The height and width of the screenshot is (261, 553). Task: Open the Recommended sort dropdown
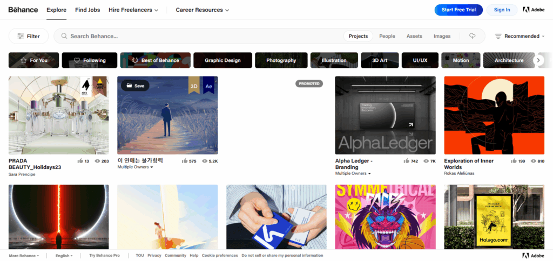tap(520, 36)
